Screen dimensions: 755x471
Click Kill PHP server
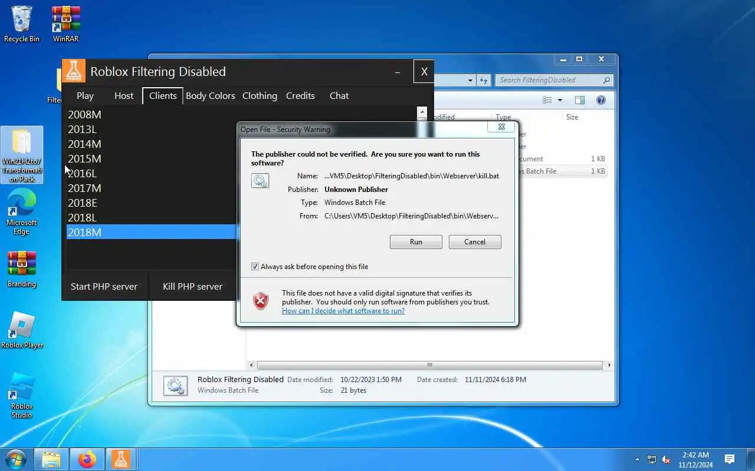point(192,287)
